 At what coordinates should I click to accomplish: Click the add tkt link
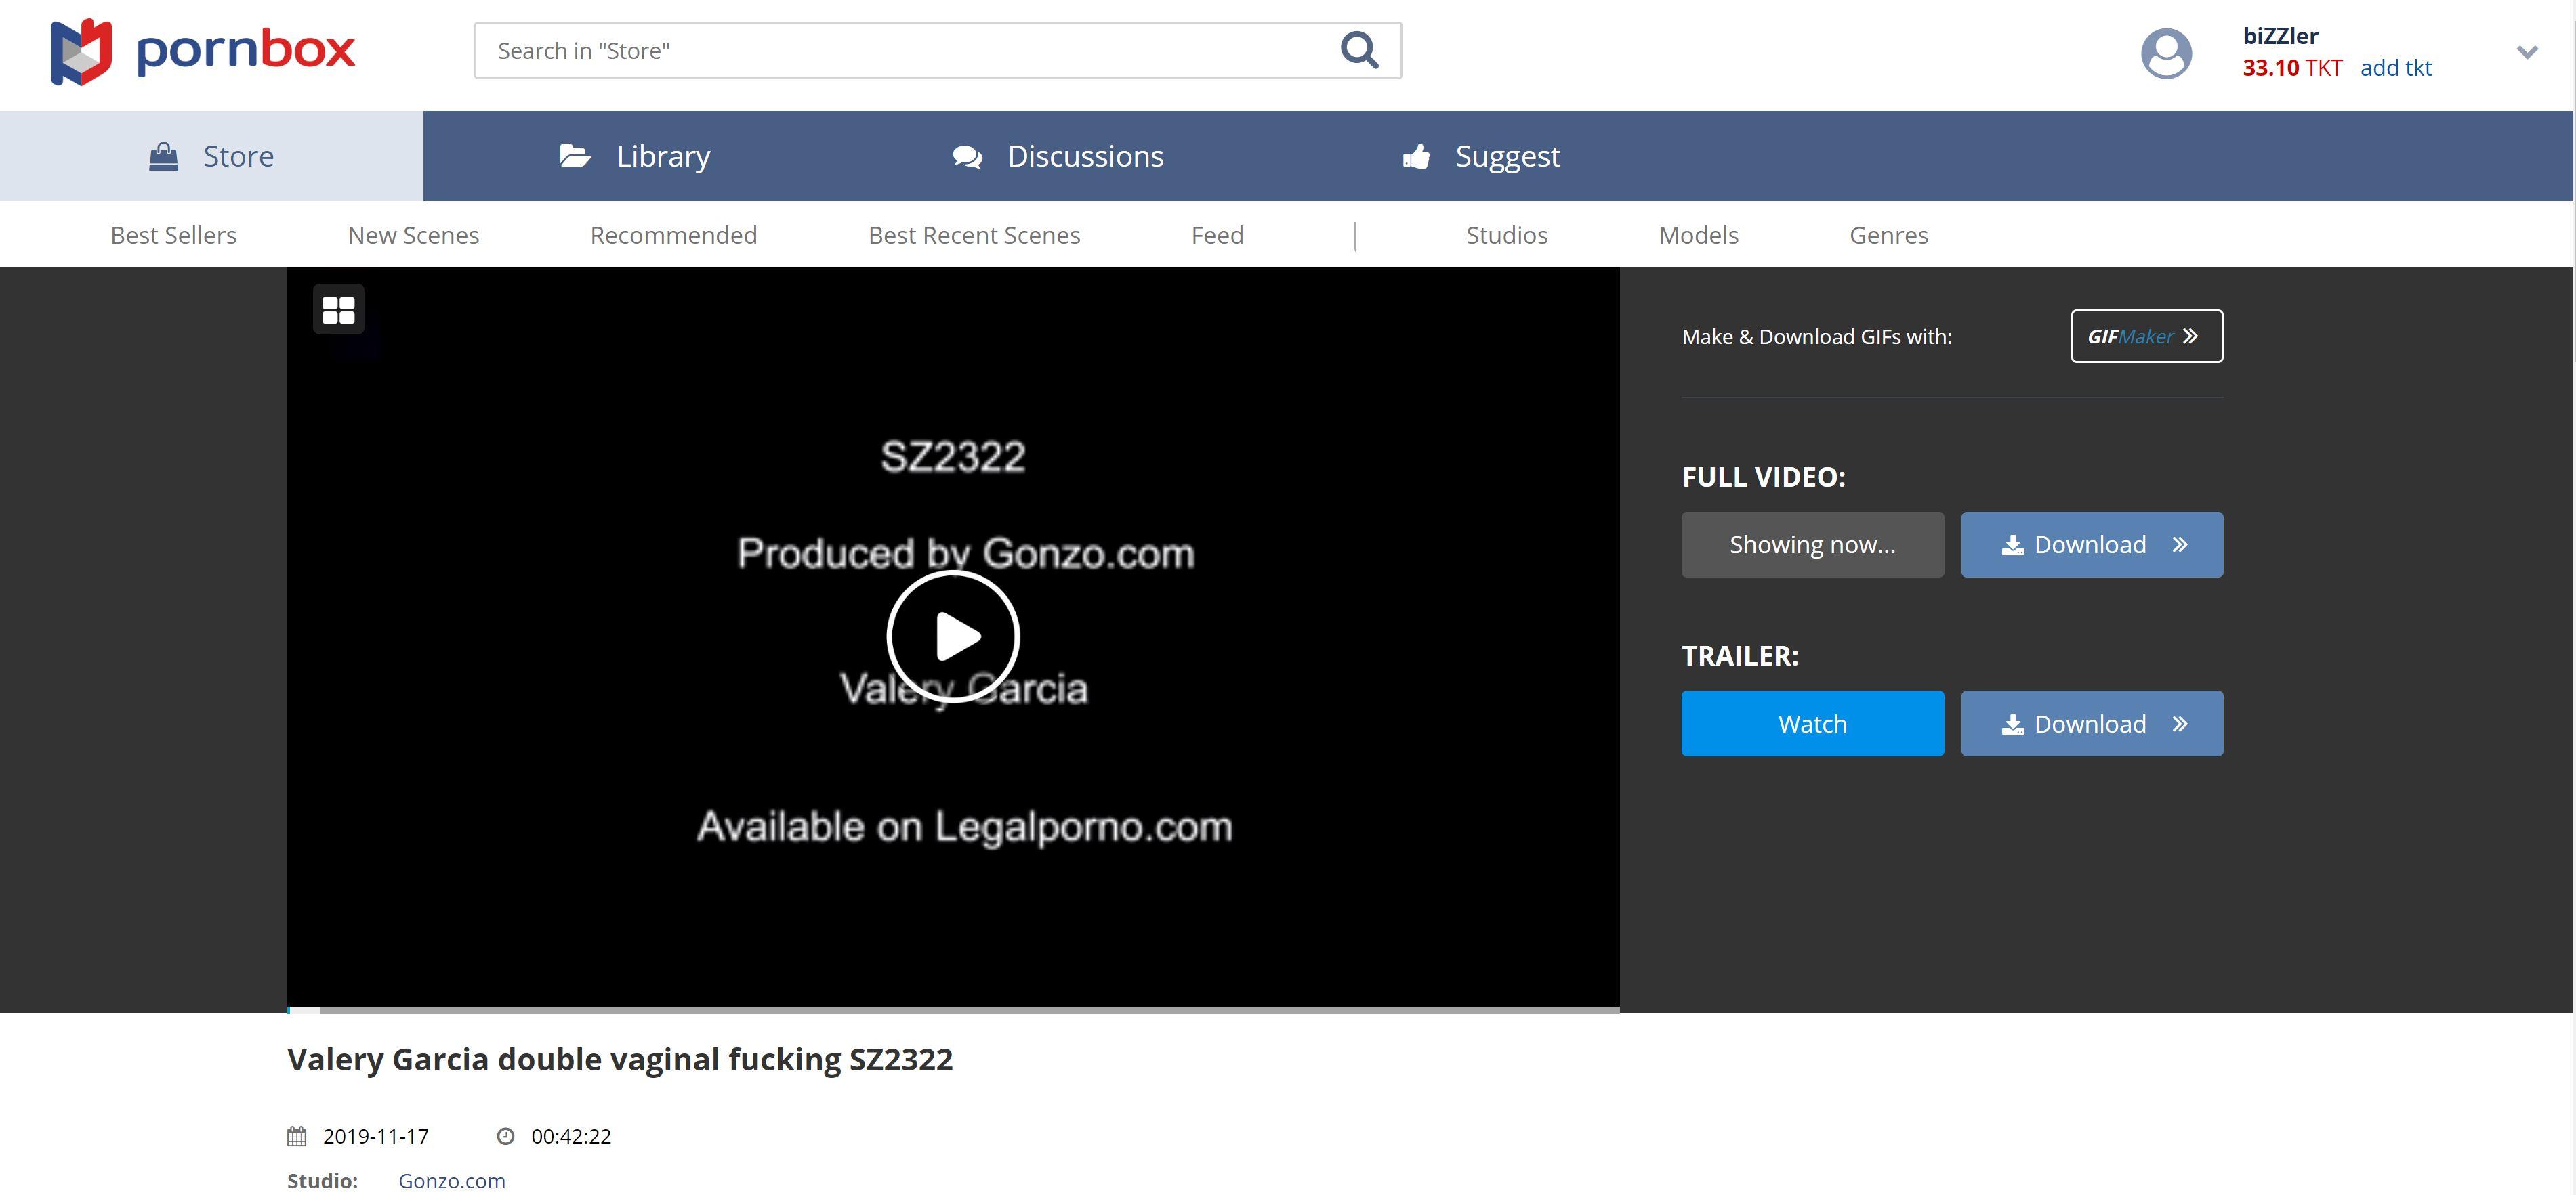(x=2396, y=68)
